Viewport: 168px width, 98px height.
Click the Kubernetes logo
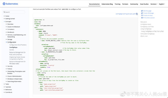pos(10,4)
